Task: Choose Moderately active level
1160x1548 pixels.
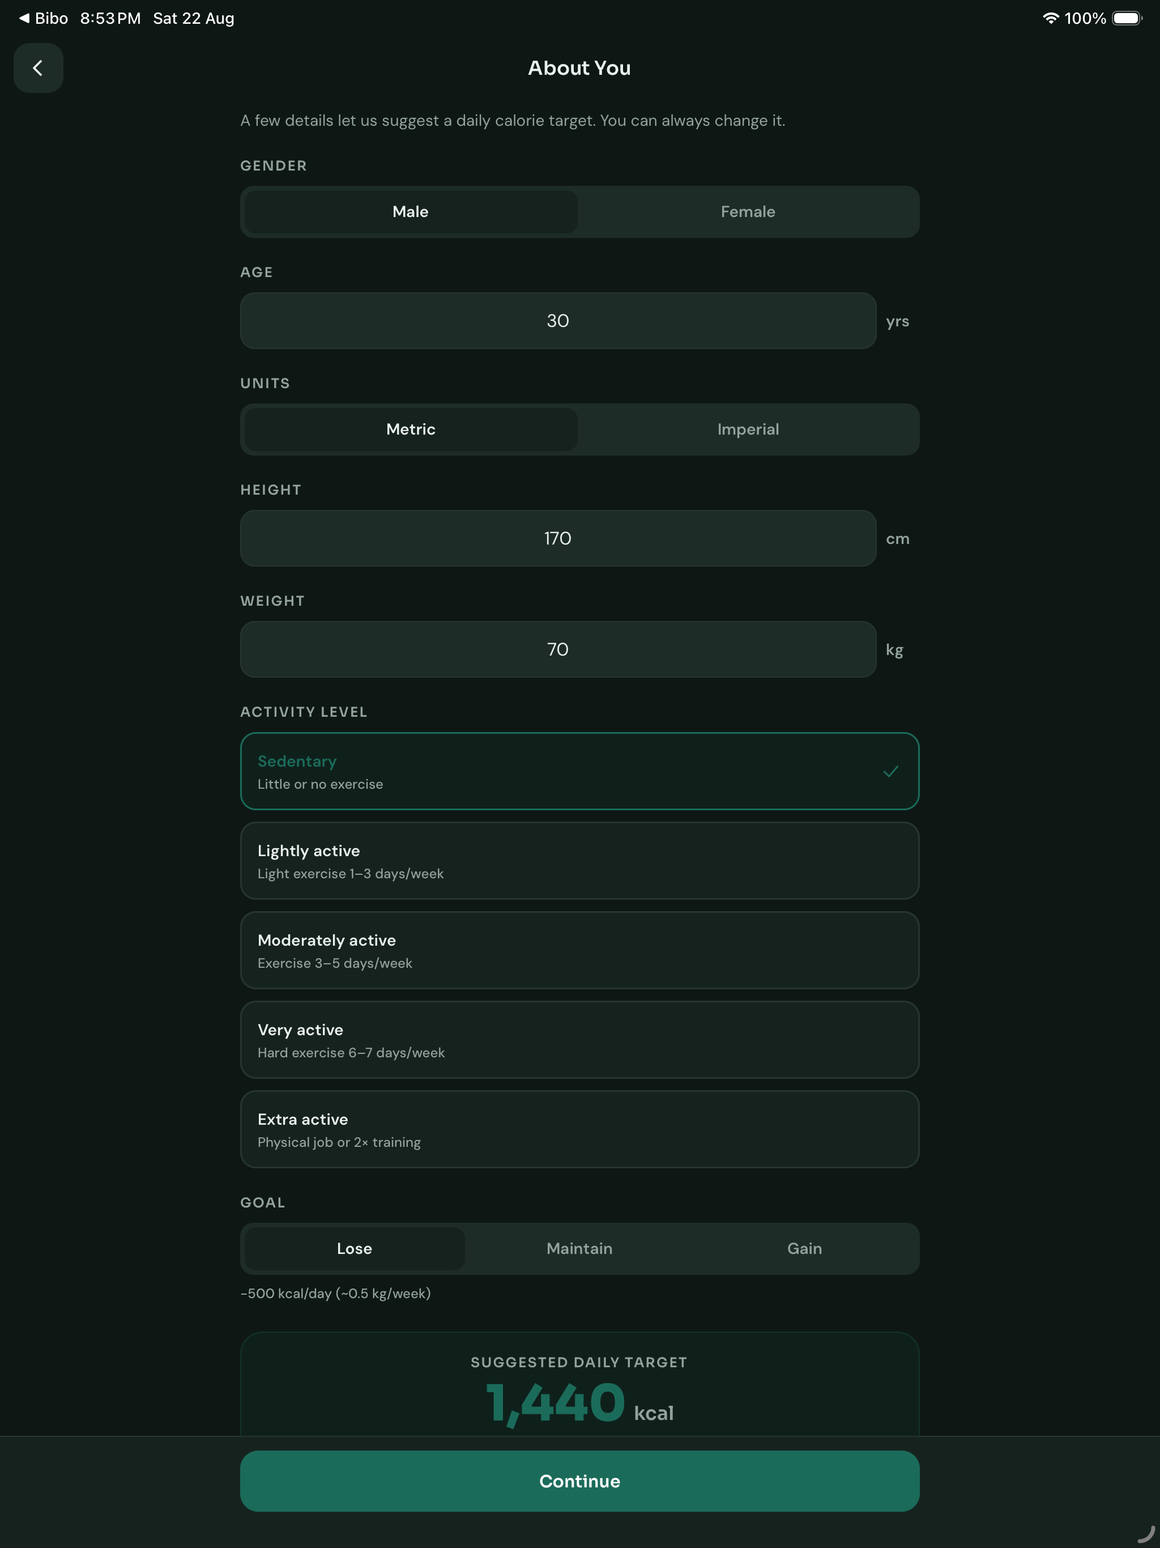Action: point(579,950)
